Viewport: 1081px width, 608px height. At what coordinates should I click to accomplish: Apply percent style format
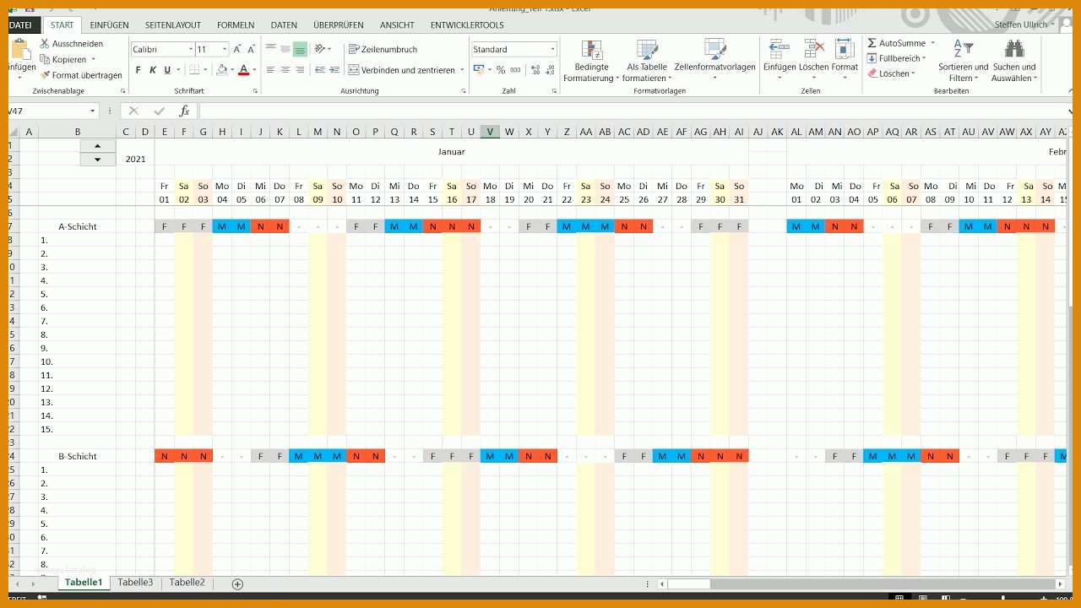(501, 70)
